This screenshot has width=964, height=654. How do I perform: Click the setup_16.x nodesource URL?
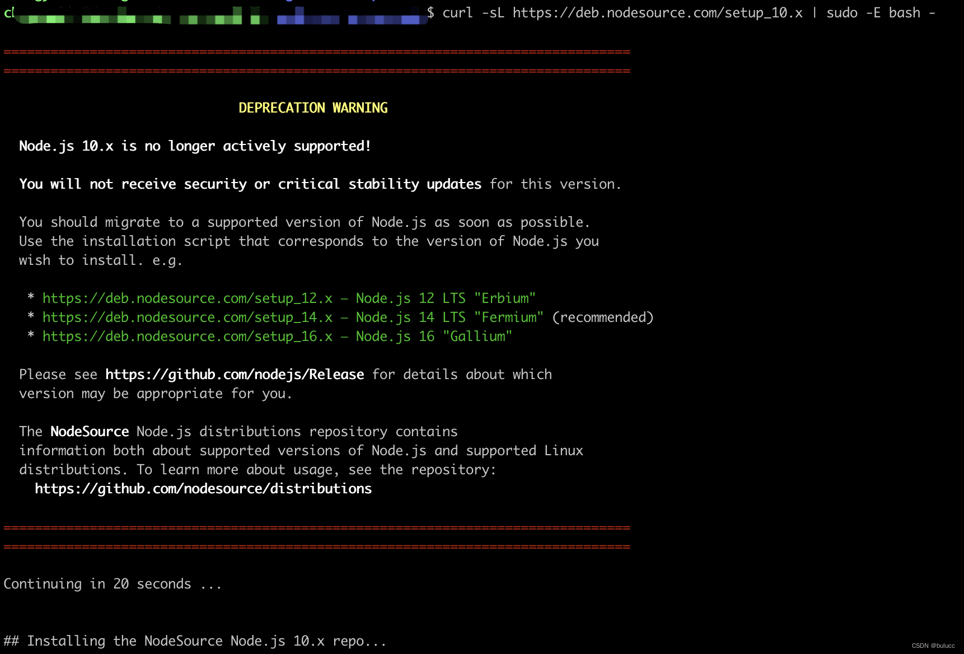(188, 337)
